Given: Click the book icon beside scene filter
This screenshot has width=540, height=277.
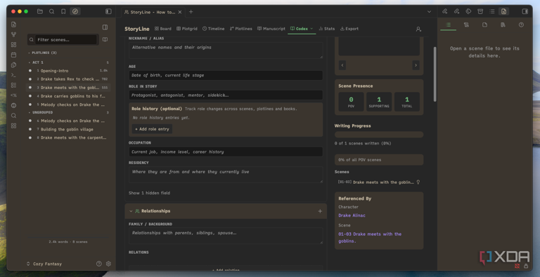Looking at the screenshot, I should pyautogui.click(x=105, y=39).
